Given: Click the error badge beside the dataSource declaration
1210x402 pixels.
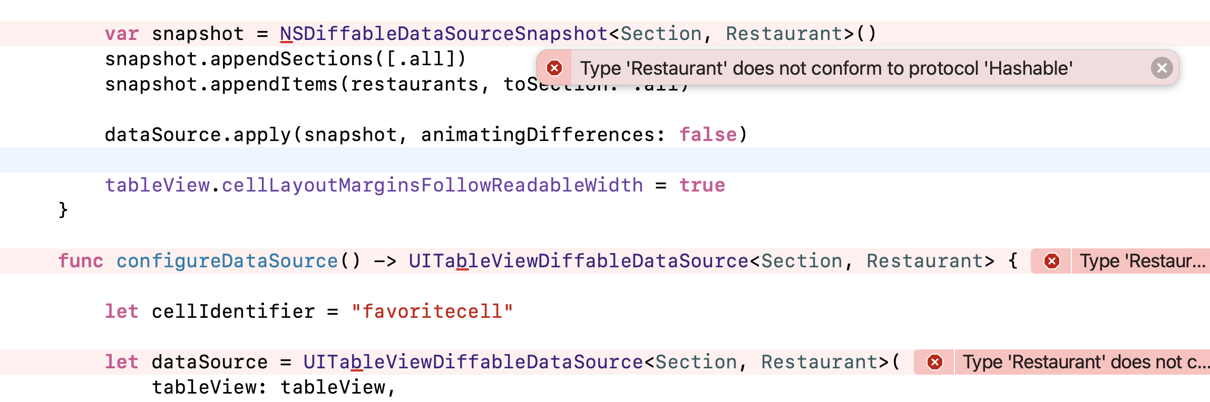Looking at the screenshot, I should pyautogui.click(x=935, y=361).
